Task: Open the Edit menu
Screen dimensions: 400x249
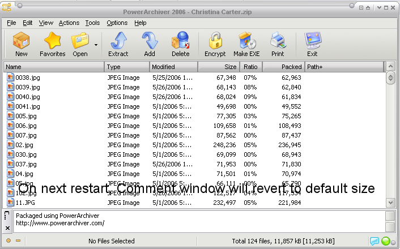Action: point(28,23)
